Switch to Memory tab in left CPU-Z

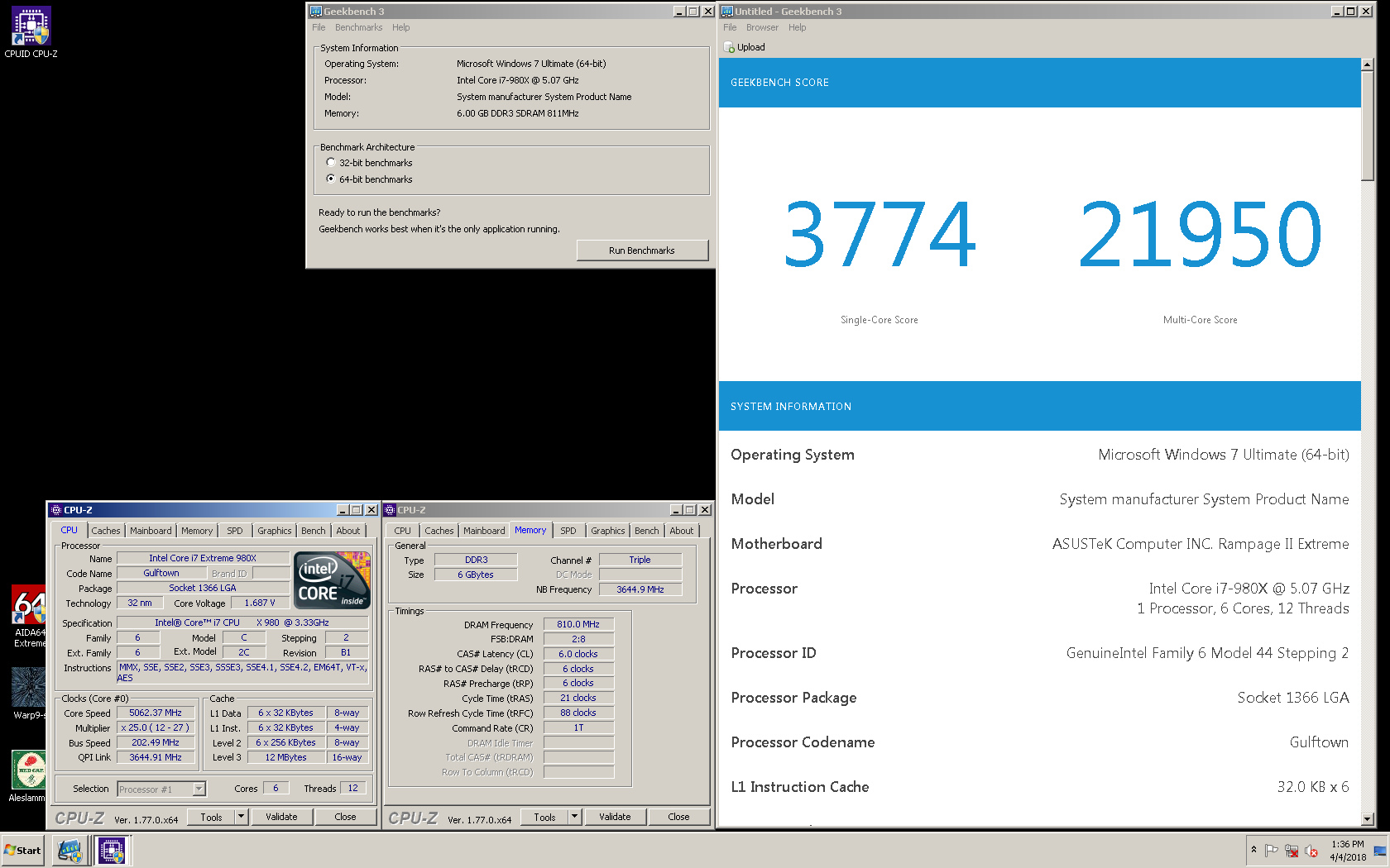click(197, 531)
